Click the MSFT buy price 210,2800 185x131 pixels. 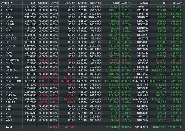pos(95,67)
